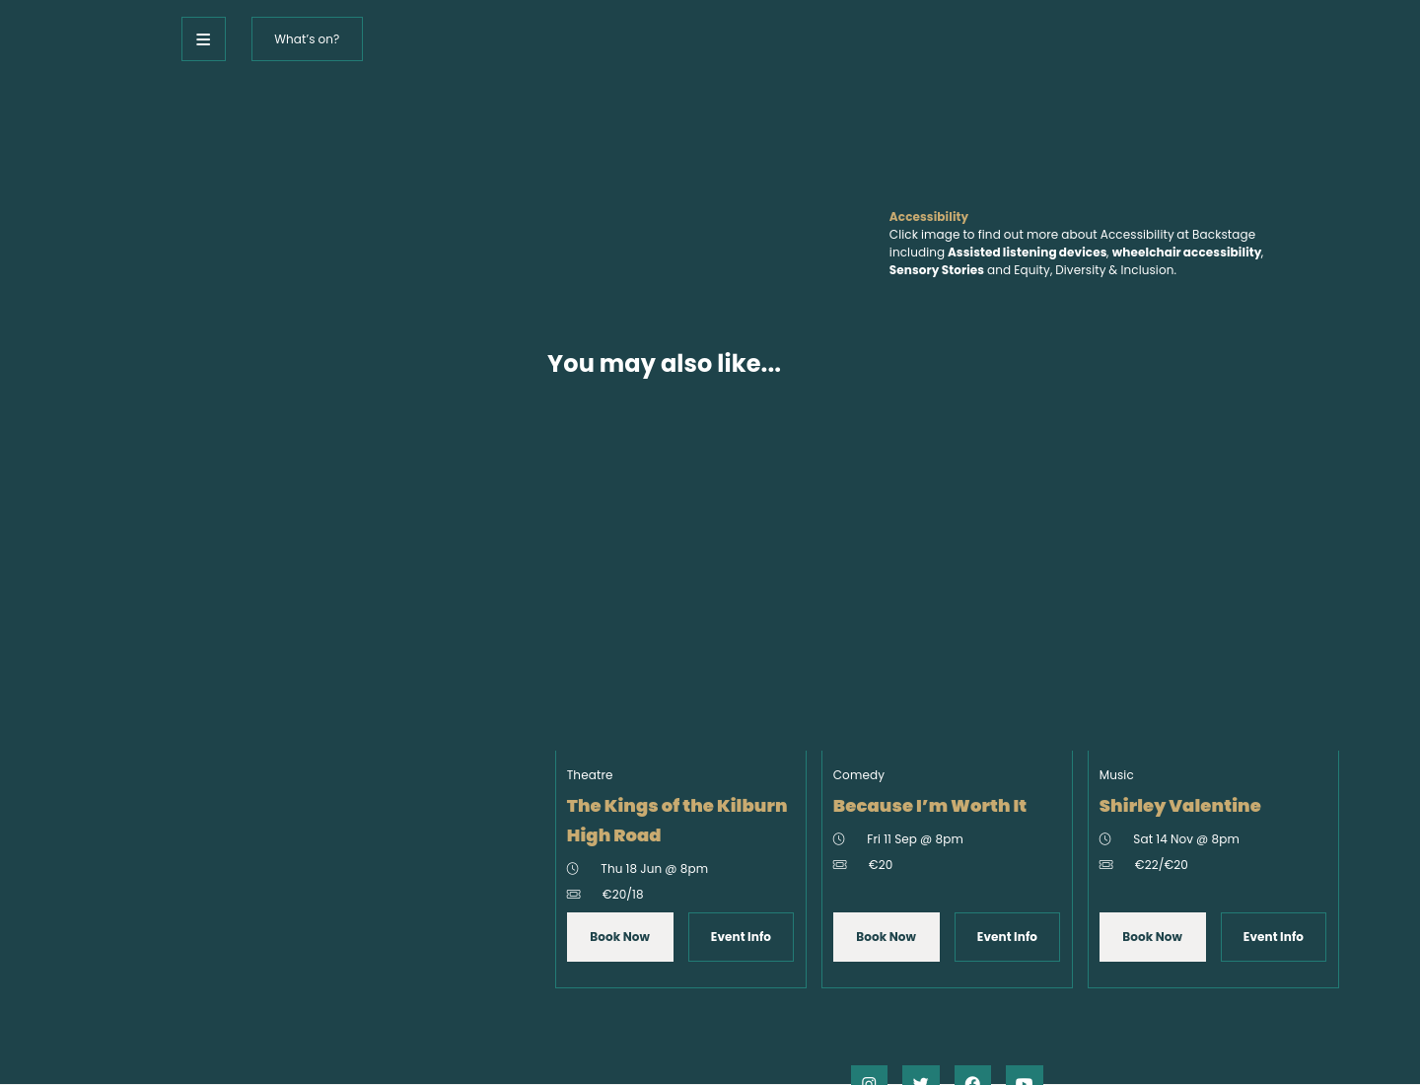Click clock icon beside Thu 18 Jun

click(x=573, y=869)
